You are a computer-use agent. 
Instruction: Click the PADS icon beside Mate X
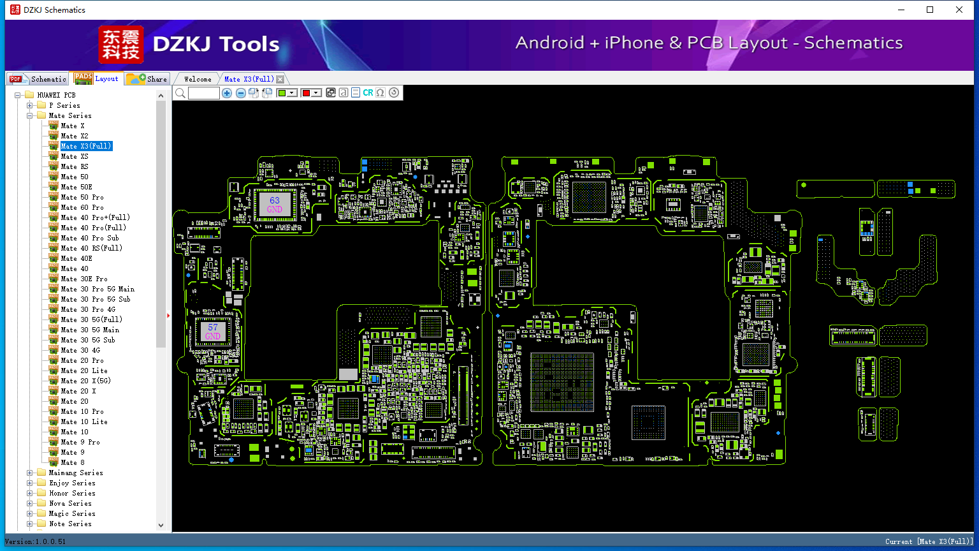pyautogui.click(x=54, y=126)
